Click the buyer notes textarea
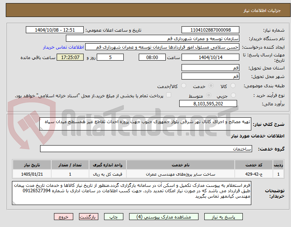Screen dimensions: 291x227 (131, 193)
